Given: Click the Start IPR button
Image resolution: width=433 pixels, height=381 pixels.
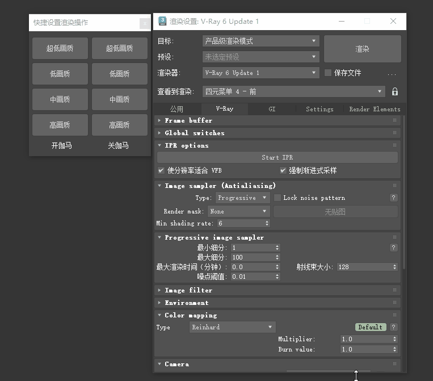Looking at the screenshot, I should coord(278,157).
